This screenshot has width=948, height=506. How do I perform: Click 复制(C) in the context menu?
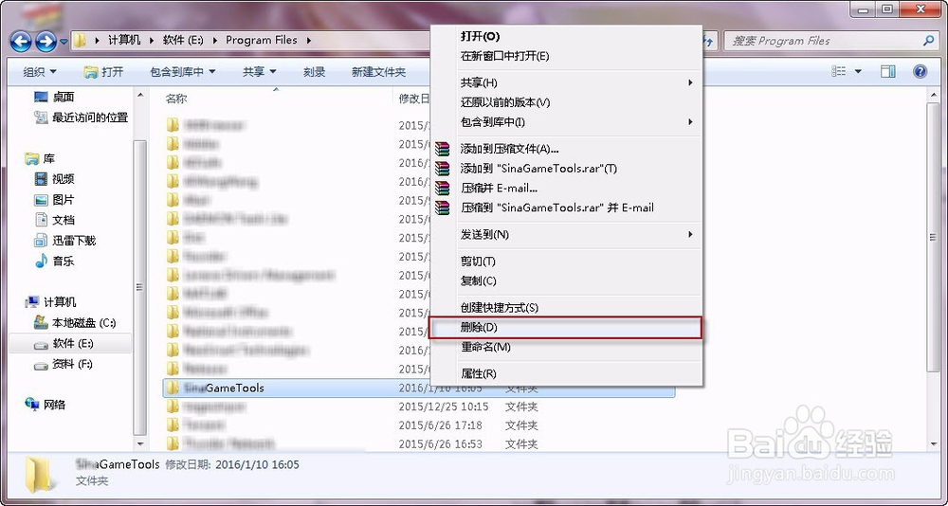coord(566,281)
